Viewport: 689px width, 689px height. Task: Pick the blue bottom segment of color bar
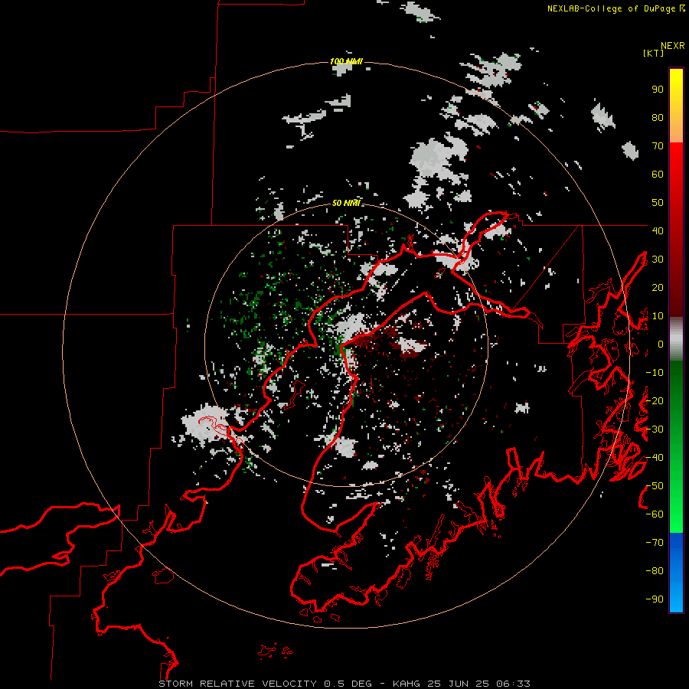[x=676, y=573]
